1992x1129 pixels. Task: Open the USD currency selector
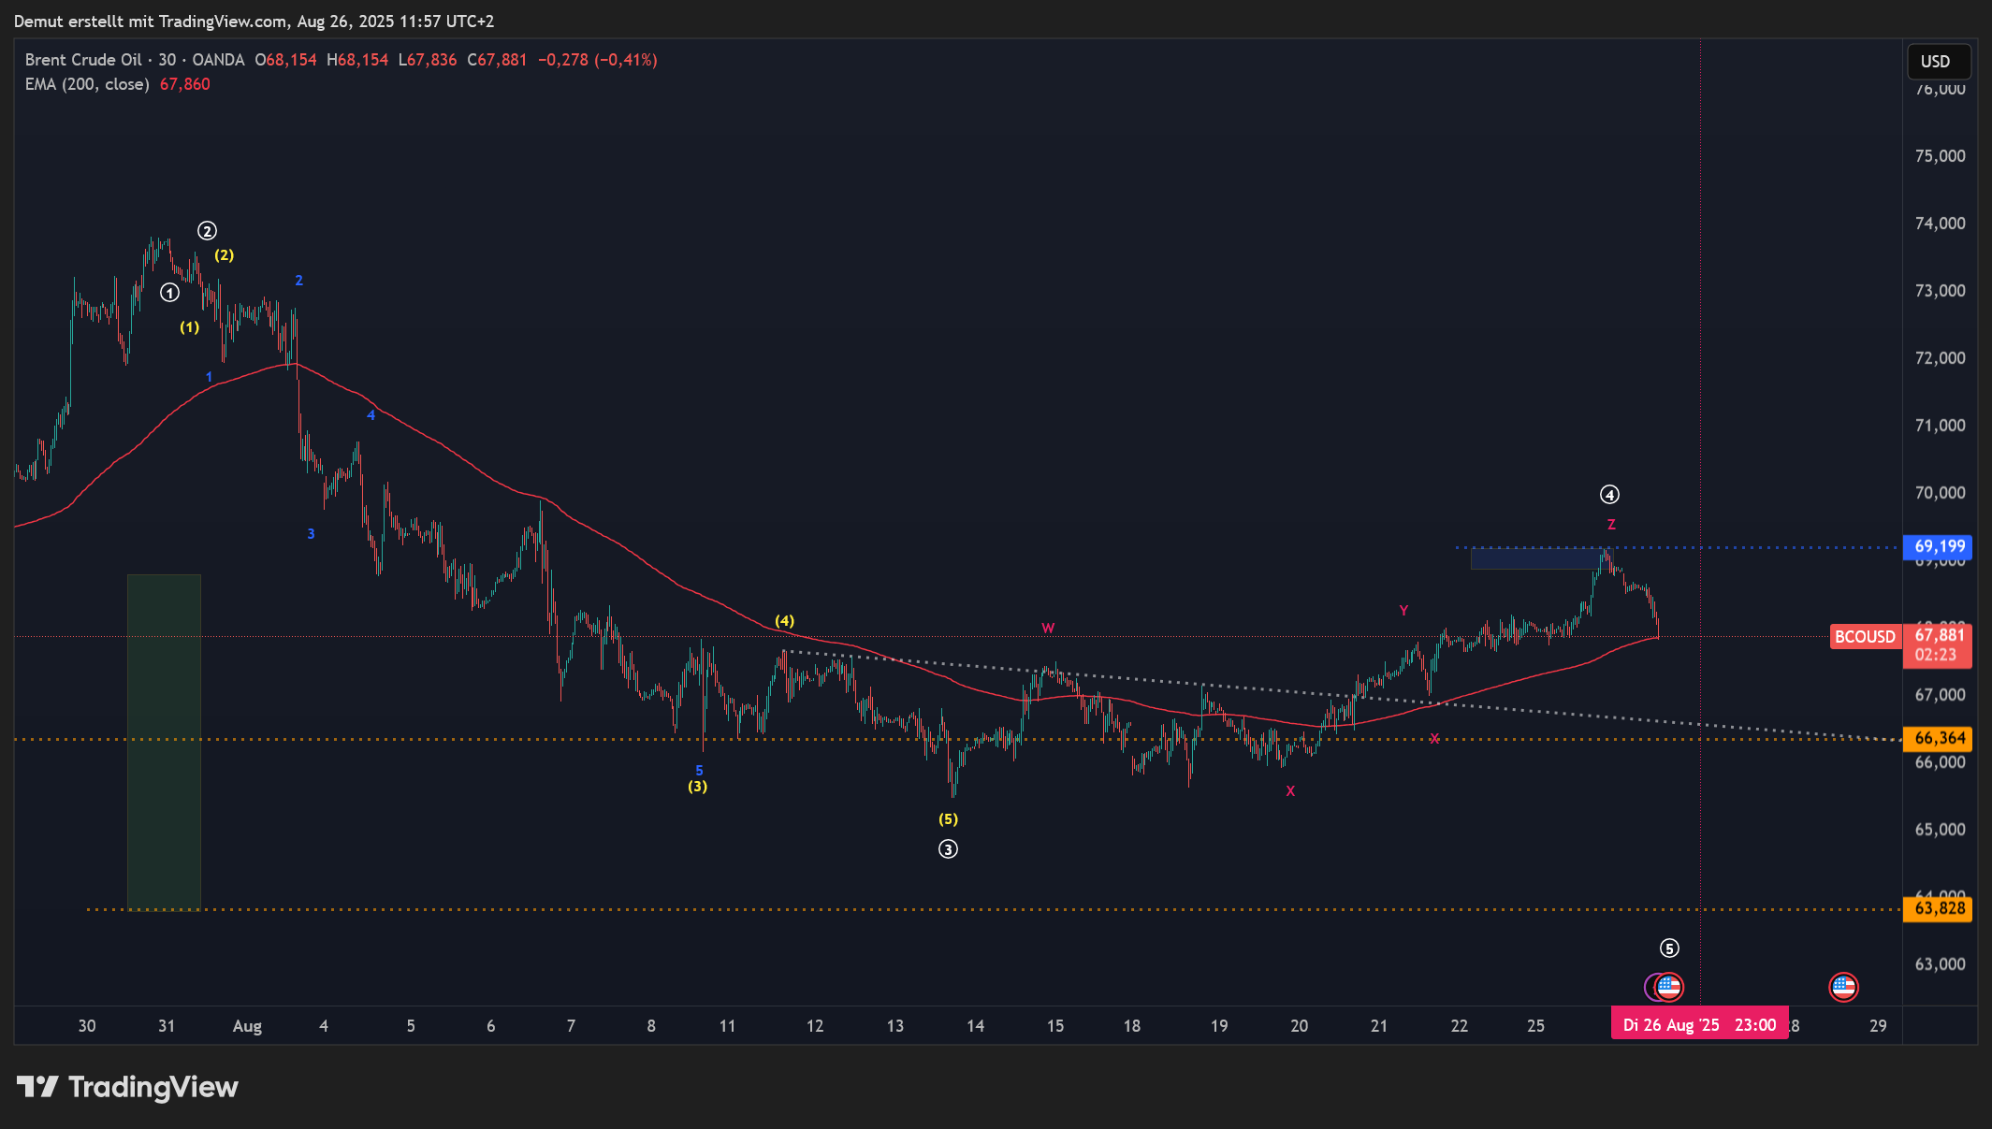pyautogui.click(x=1938, y=62)
